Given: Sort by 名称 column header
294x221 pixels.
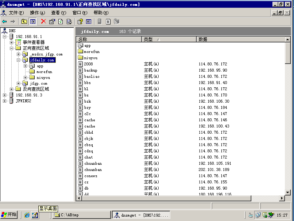Looking at the screenshot, I should (109, 39).
